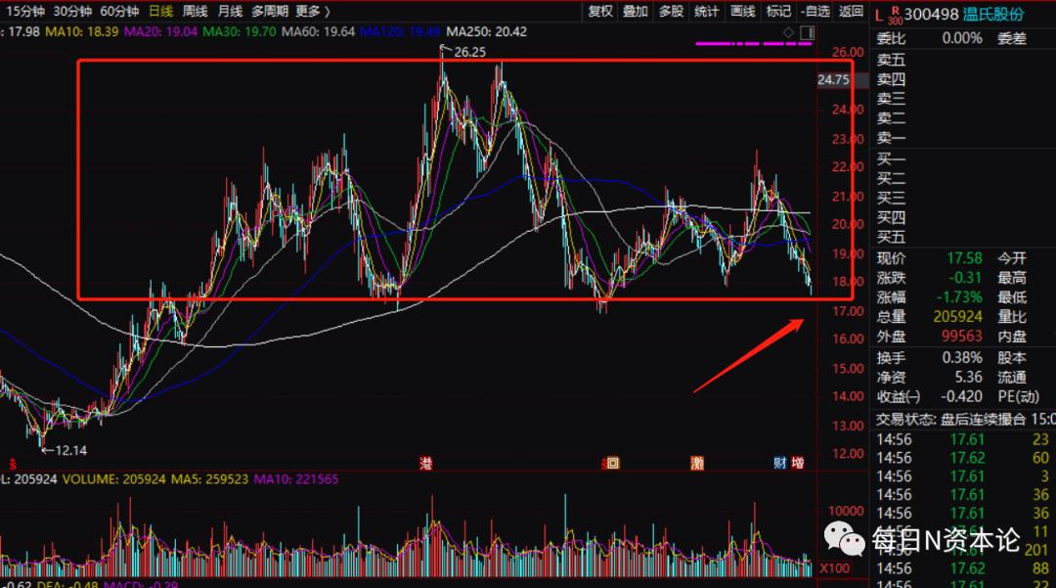Click the MA60: 19.64 label

pos(319,31)
